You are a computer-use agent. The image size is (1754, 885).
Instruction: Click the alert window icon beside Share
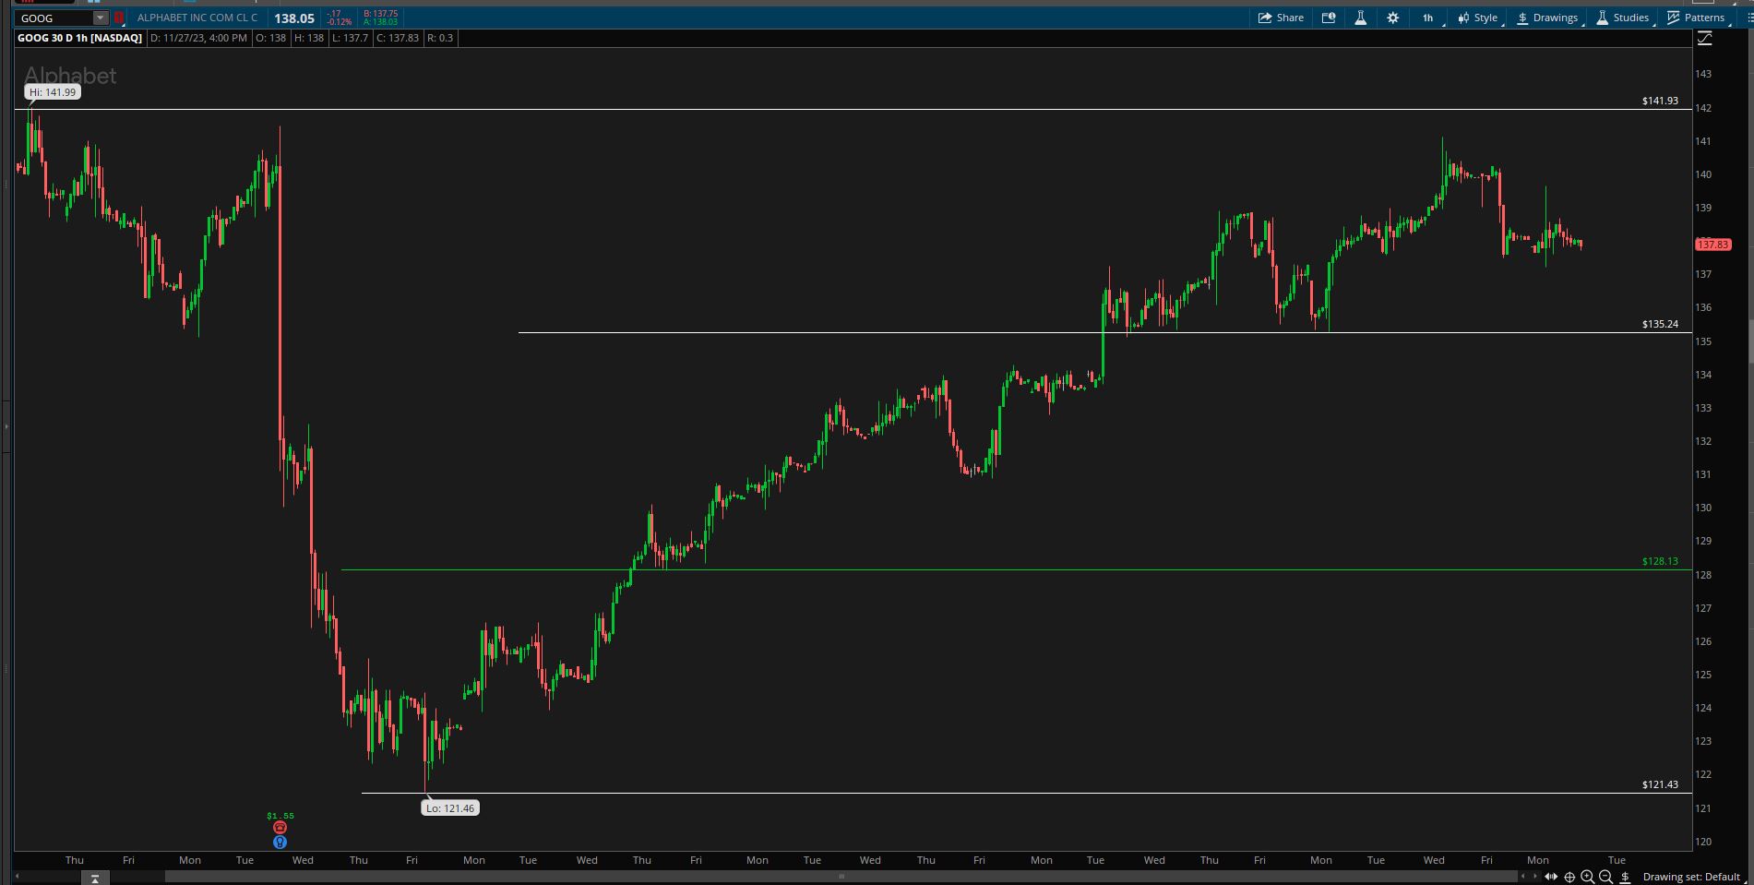point(1329,18)
